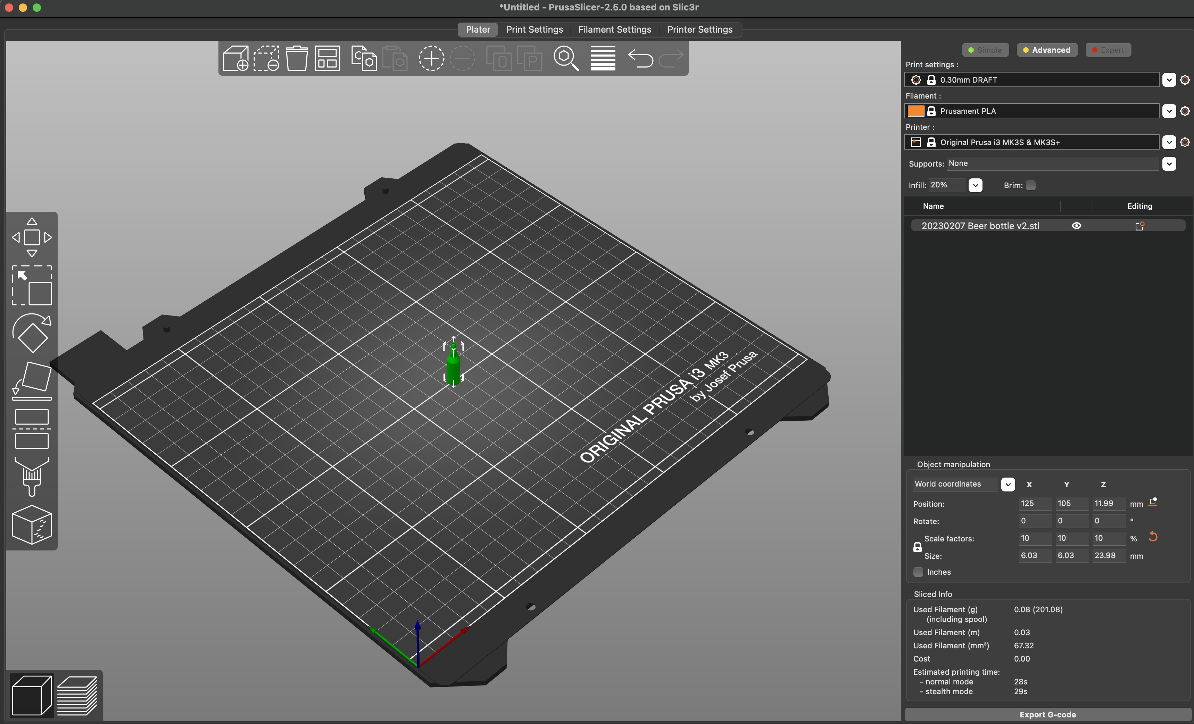Open Search with the magnifier icon
The width and height of the screenshot is (1194, 724).
pyautogui.click(x=566, y=59)
